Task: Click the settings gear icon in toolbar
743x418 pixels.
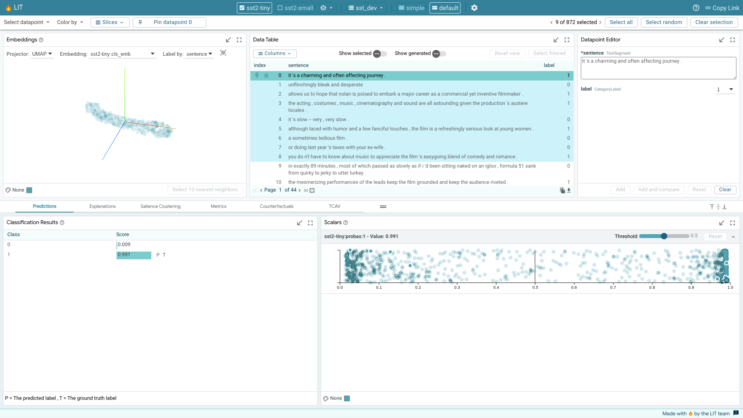Action: pyautogui.click(x=474, y=8)
